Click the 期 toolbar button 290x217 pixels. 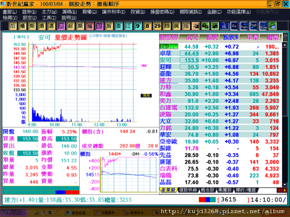coord(32,26)
